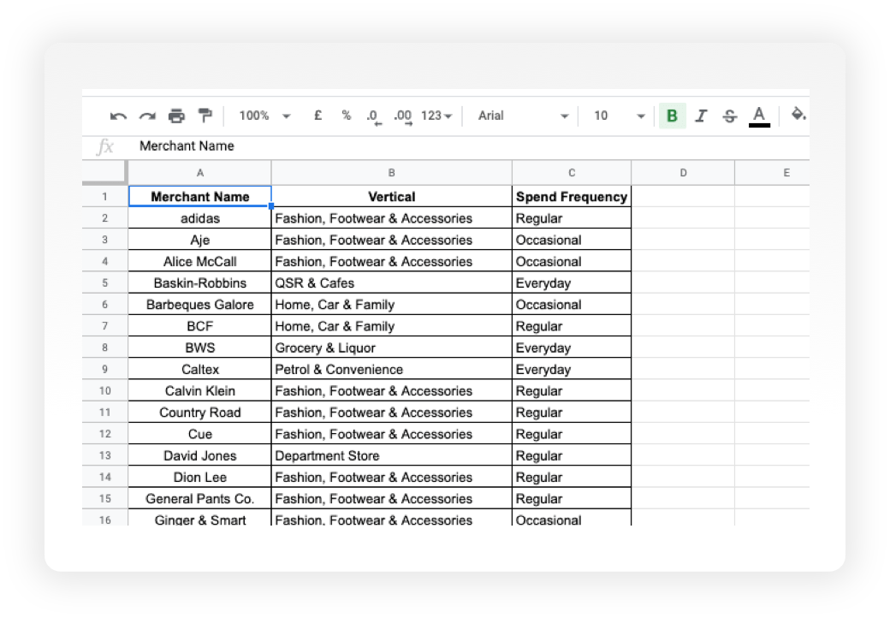This screenshot has height=618, width=890.
Task: Select the Dion Lee cell
Action: (x=199, y=477)
